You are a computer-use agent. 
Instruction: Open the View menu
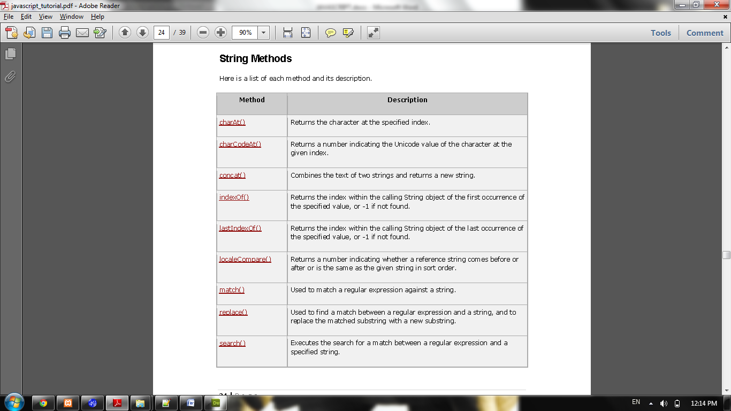coord(45,17)
